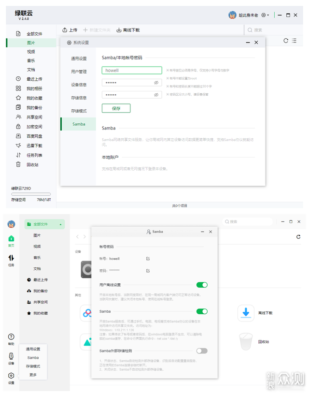The width and height of the screenshot is (309, 394).
Task: Click the back arrow in bottom window
Action: [78, 236]
